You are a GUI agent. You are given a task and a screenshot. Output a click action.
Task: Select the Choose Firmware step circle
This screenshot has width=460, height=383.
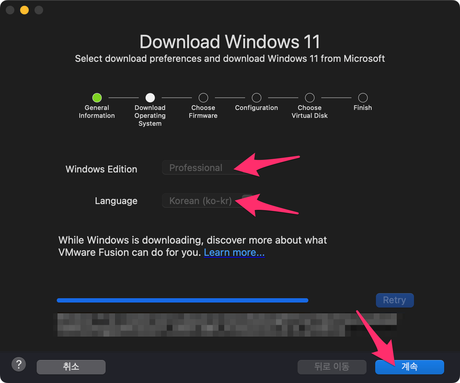click(x=203, y=98)
